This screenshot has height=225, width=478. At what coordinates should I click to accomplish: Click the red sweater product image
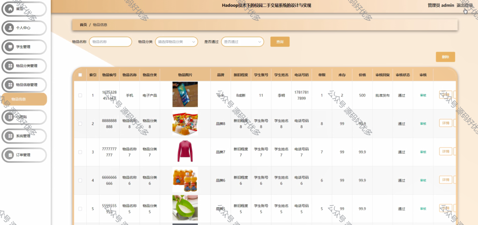pos(185,151)
